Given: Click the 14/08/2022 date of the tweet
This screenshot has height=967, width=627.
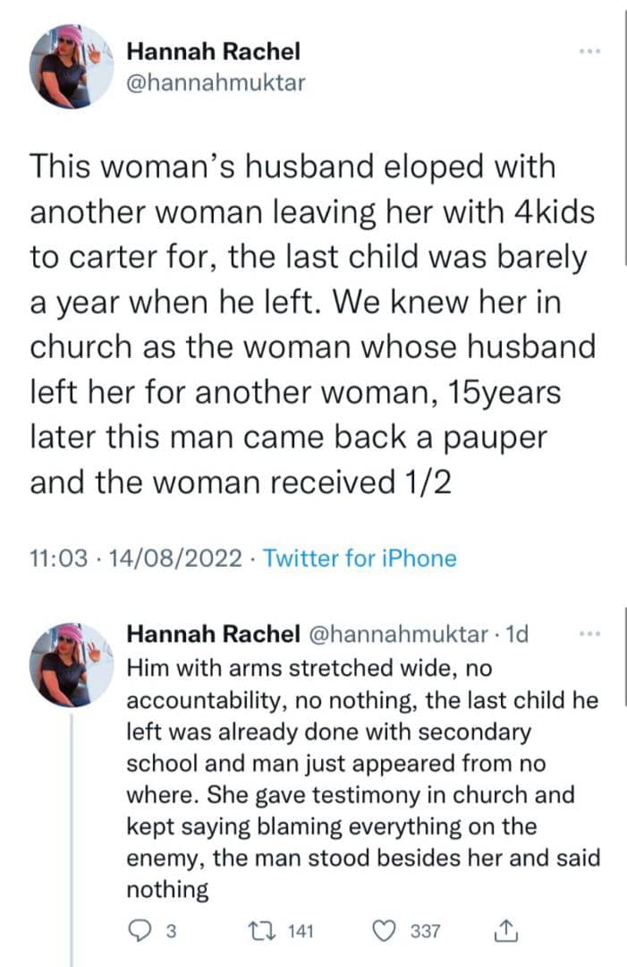Looking at the screenshot, I should 174,559.
